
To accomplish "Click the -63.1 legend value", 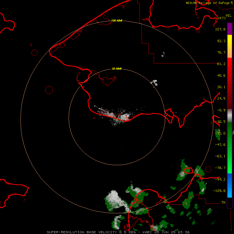I will point(220,156).
